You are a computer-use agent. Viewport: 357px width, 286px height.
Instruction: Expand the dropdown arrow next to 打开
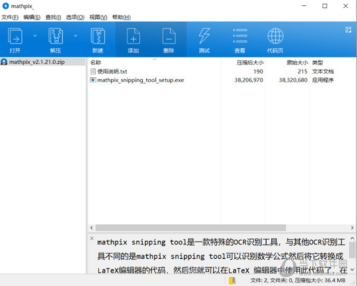click(35, 36)
